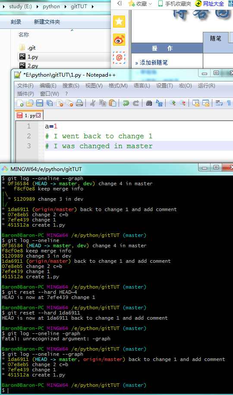Image resolution: width=233 pixels, height=395 pixels.
Task: Open the 语言(L) menu
Action: point(142,86)
